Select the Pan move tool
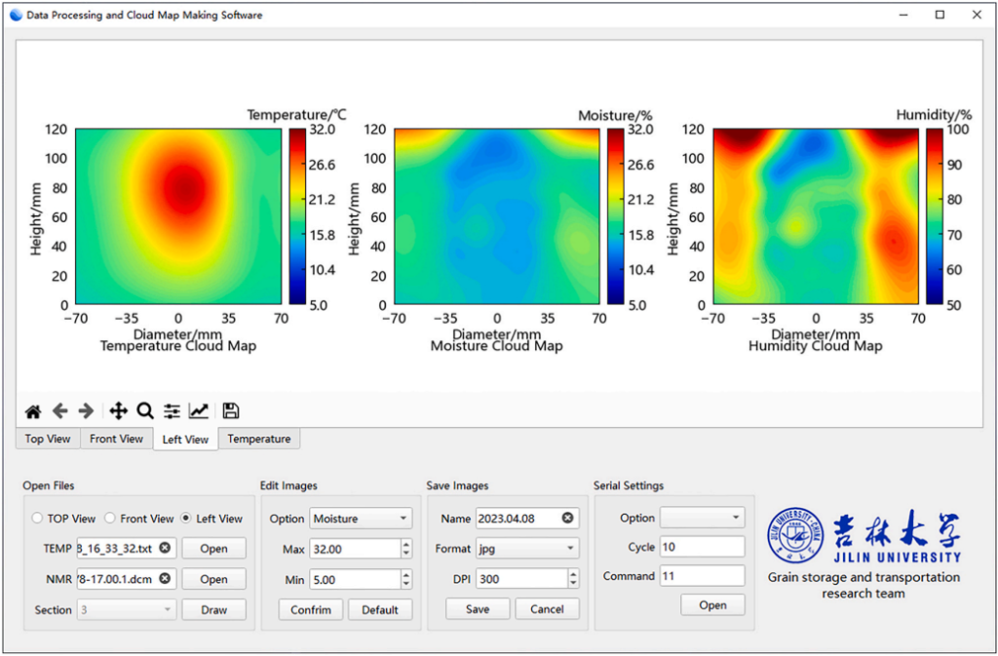 pyautogui.click(x=119, y=411)
